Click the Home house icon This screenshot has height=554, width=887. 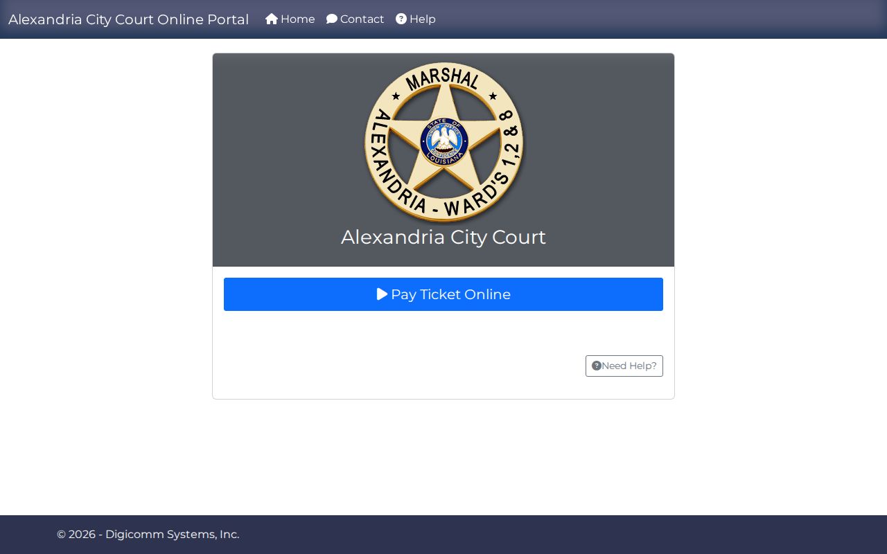point(272,19)
